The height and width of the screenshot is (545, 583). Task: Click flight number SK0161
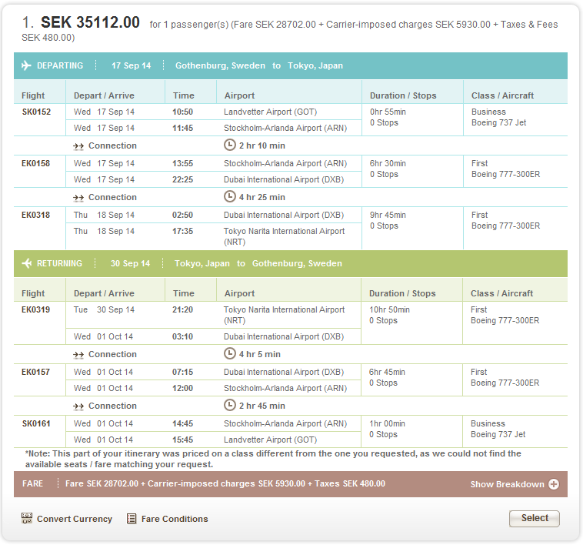coord(36,424)
